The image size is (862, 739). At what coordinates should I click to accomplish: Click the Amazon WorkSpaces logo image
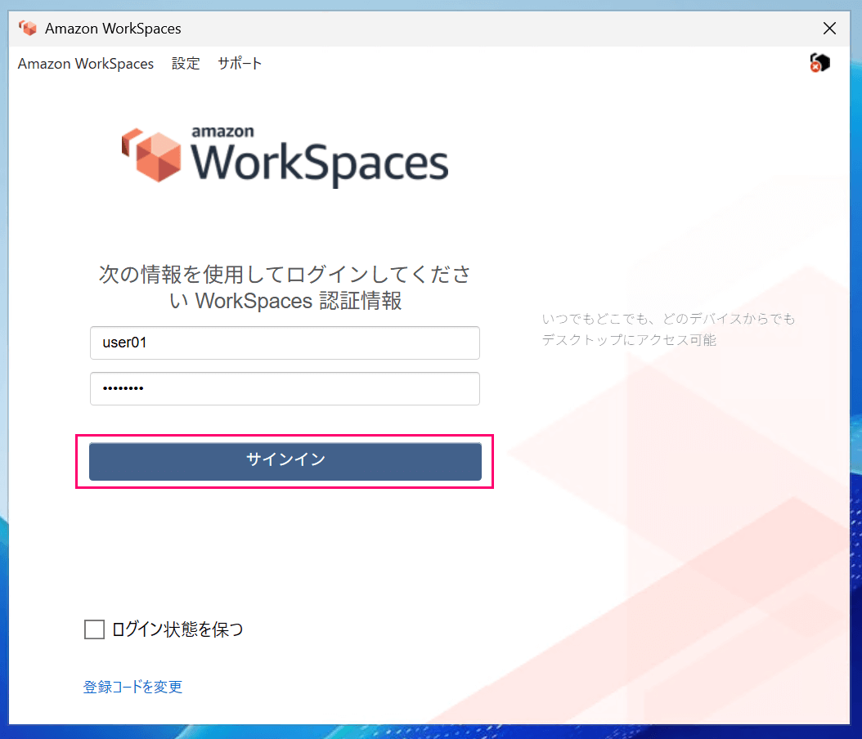click(x=285, y=157)
